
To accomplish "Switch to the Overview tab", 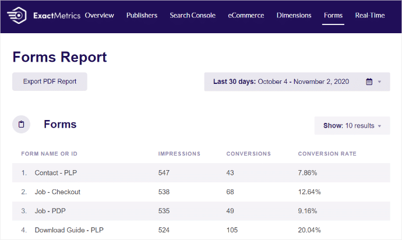I will pyautogui.click(x=100, y=15).
